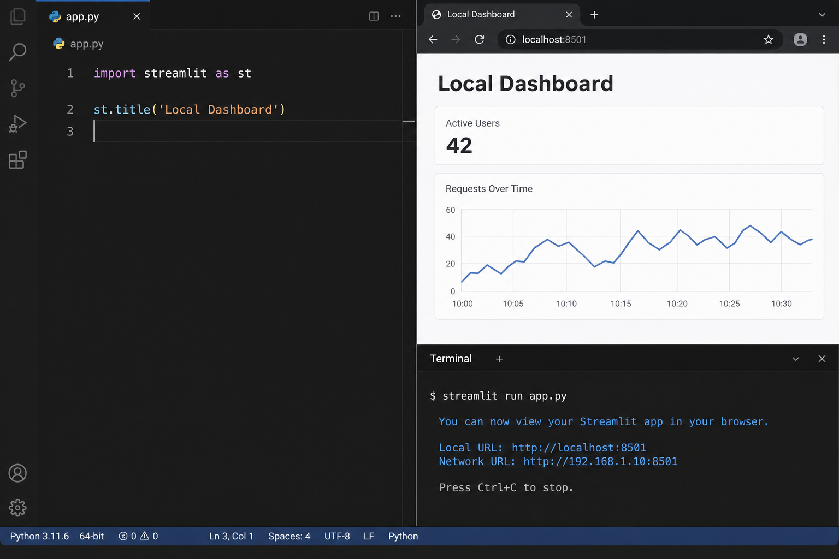Image resolution: width=839 pixels, height=559 pixels.
Task: Bookmark this page with star icon
Action: point(769,39)
